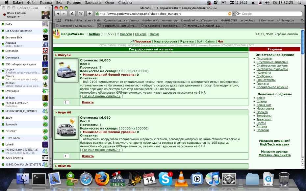Select contact Liz Kruspe-Bernstein in Adium
This screenshot has height=191, width=306.
pos(25,31)
